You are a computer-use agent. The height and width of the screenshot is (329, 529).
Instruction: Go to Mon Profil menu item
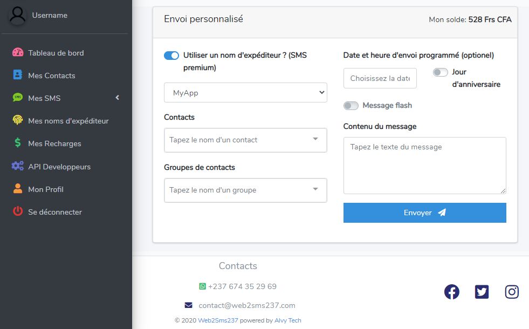pyautogui.click(x=46, y=189)
